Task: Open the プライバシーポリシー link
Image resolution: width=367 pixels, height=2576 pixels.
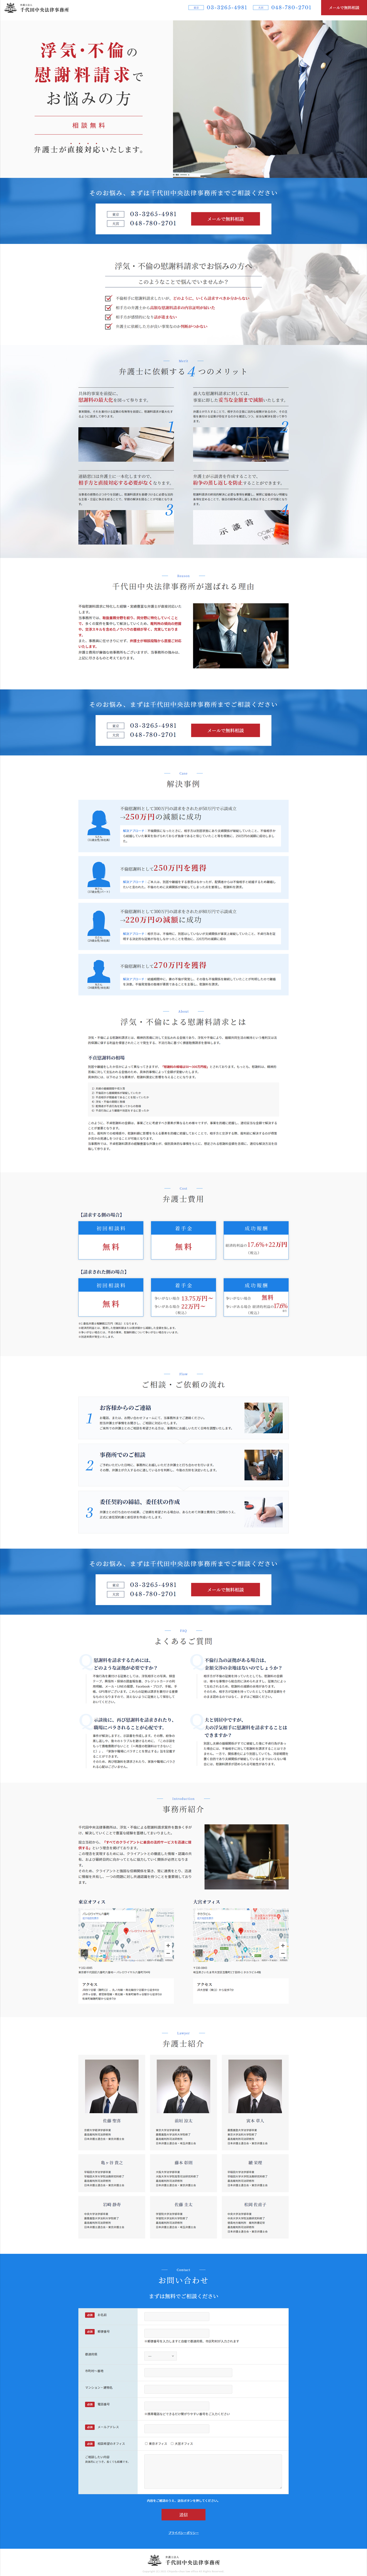Action: tap(184, 2533)
